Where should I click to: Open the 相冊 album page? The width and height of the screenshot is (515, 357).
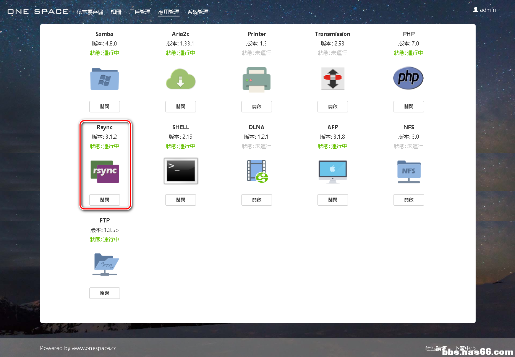point(116,12)
